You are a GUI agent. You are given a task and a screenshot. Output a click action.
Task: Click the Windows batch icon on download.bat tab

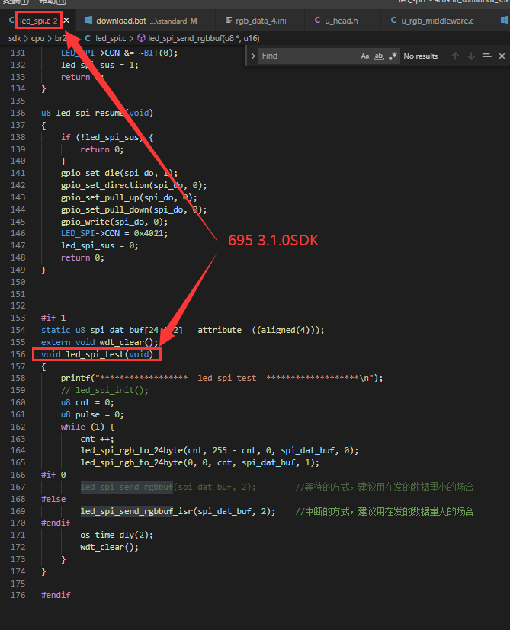pyautogui.click(x=88, y=20)
